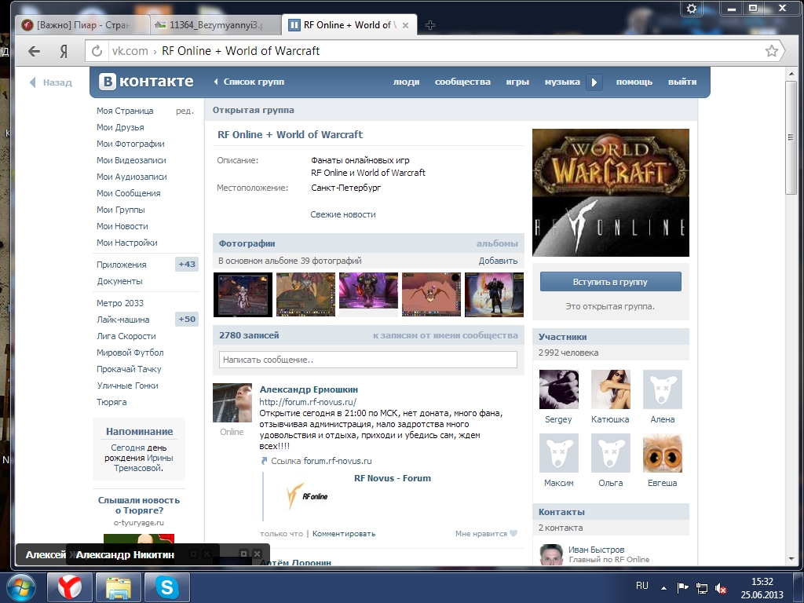
Task: Click the page vertical scrollbar thumb
Action: point(791,137)
